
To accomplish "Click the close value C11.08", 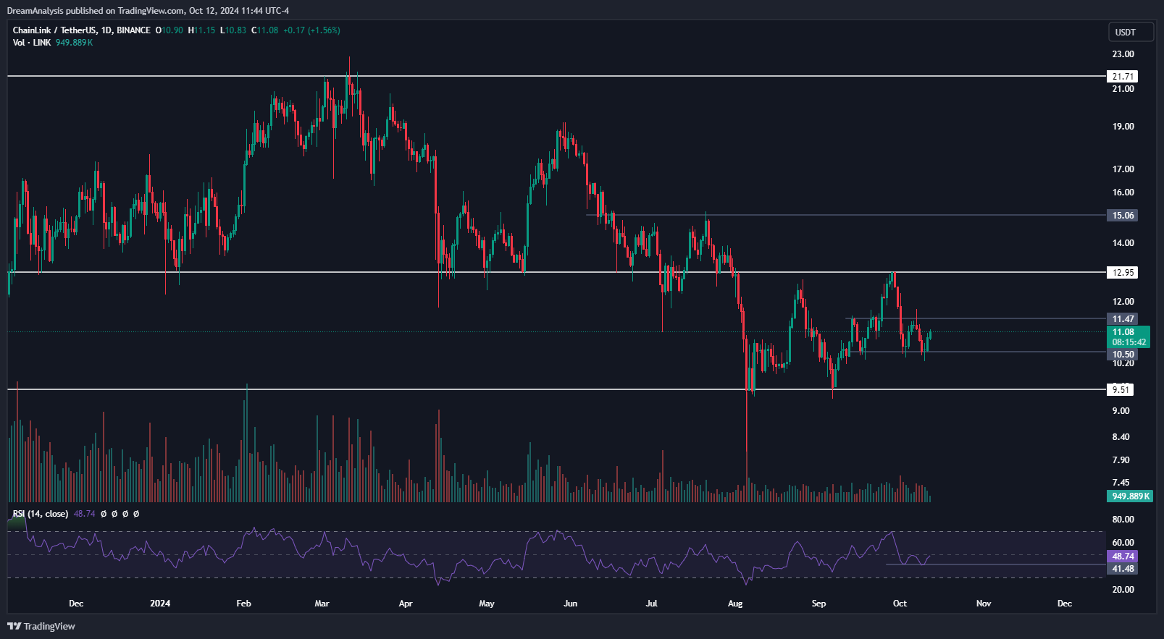I will [264, 30].
